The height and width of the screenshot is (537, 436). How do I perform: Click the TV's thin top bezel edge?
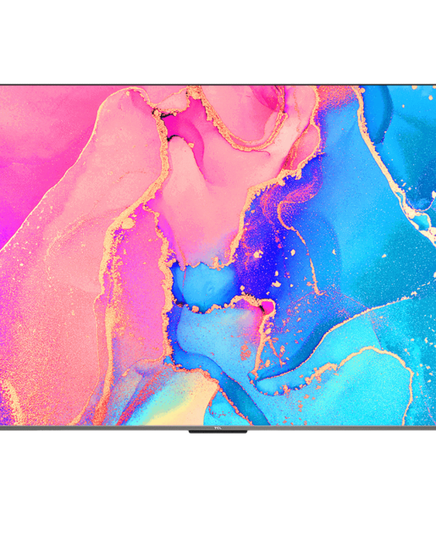pos(218,84)
